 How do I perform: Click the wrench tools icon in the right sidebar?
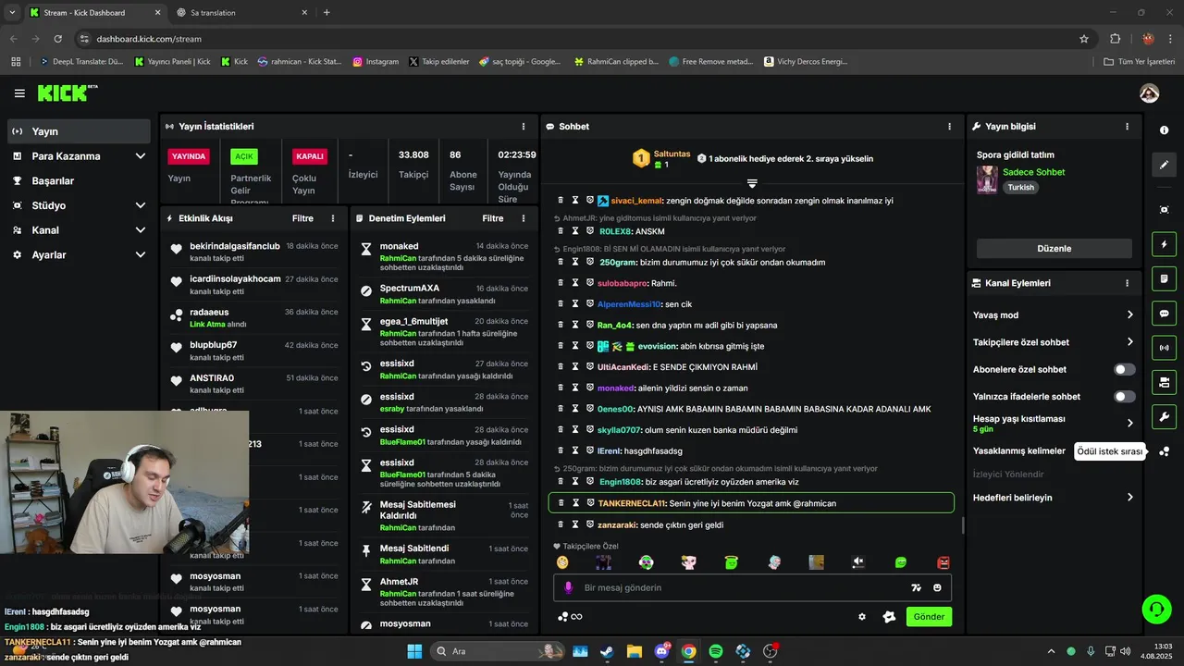(1165, 416)
